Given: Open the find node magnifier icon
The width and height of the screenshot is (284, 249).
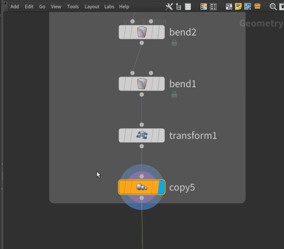Looking at the screenshot, I should tap(273, 7).
